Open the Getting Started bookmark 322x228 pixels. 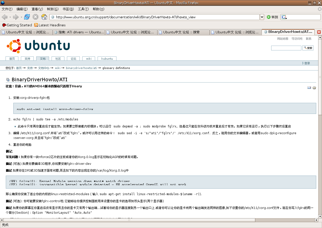pyautogui.click(x=17, y=25)
